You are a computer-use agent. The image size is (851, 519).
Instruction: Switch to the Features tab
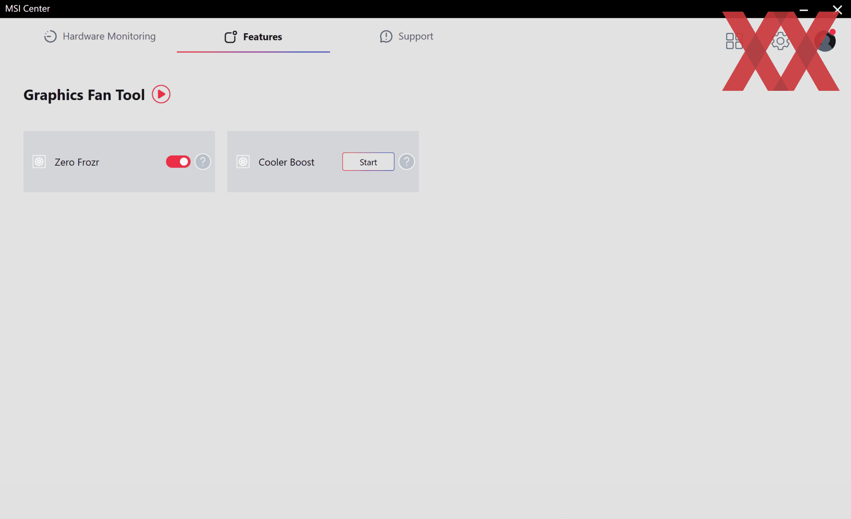253,37
